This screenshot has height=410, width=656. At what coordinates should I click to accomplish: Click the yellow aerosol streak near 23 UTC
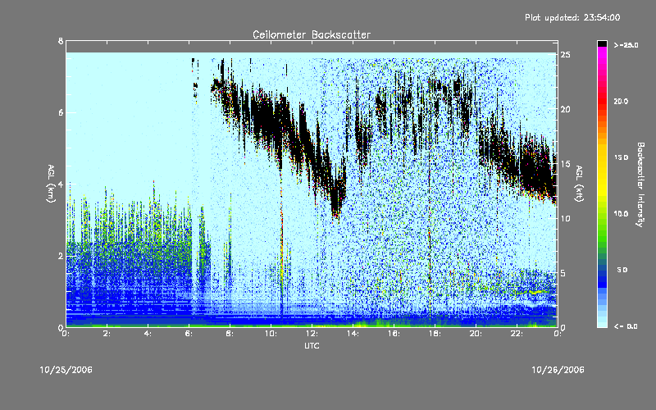[531, 292]
